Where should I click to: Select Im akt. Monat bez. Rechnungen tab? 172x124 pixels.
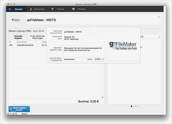[x=37, y=37]
